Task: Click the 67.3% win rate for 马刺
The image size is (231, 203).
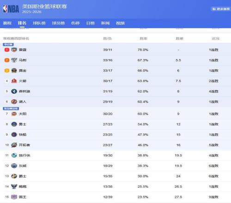Action: point(143,60)
